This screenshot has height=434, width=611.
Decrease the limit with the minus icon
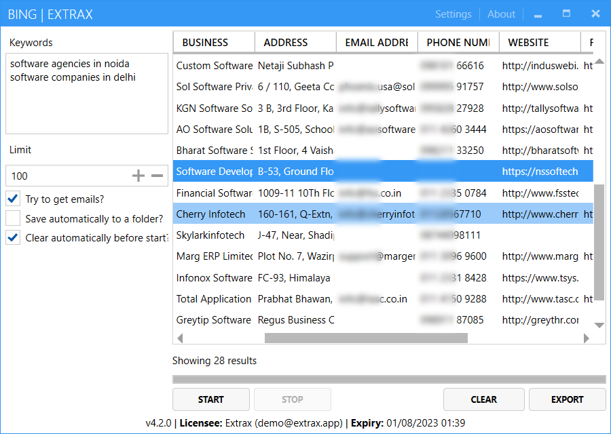(x=157, y=176)
